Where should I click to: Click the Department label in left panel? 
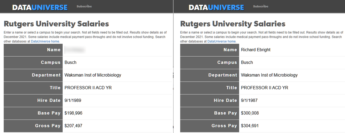(x=46, y=75)
